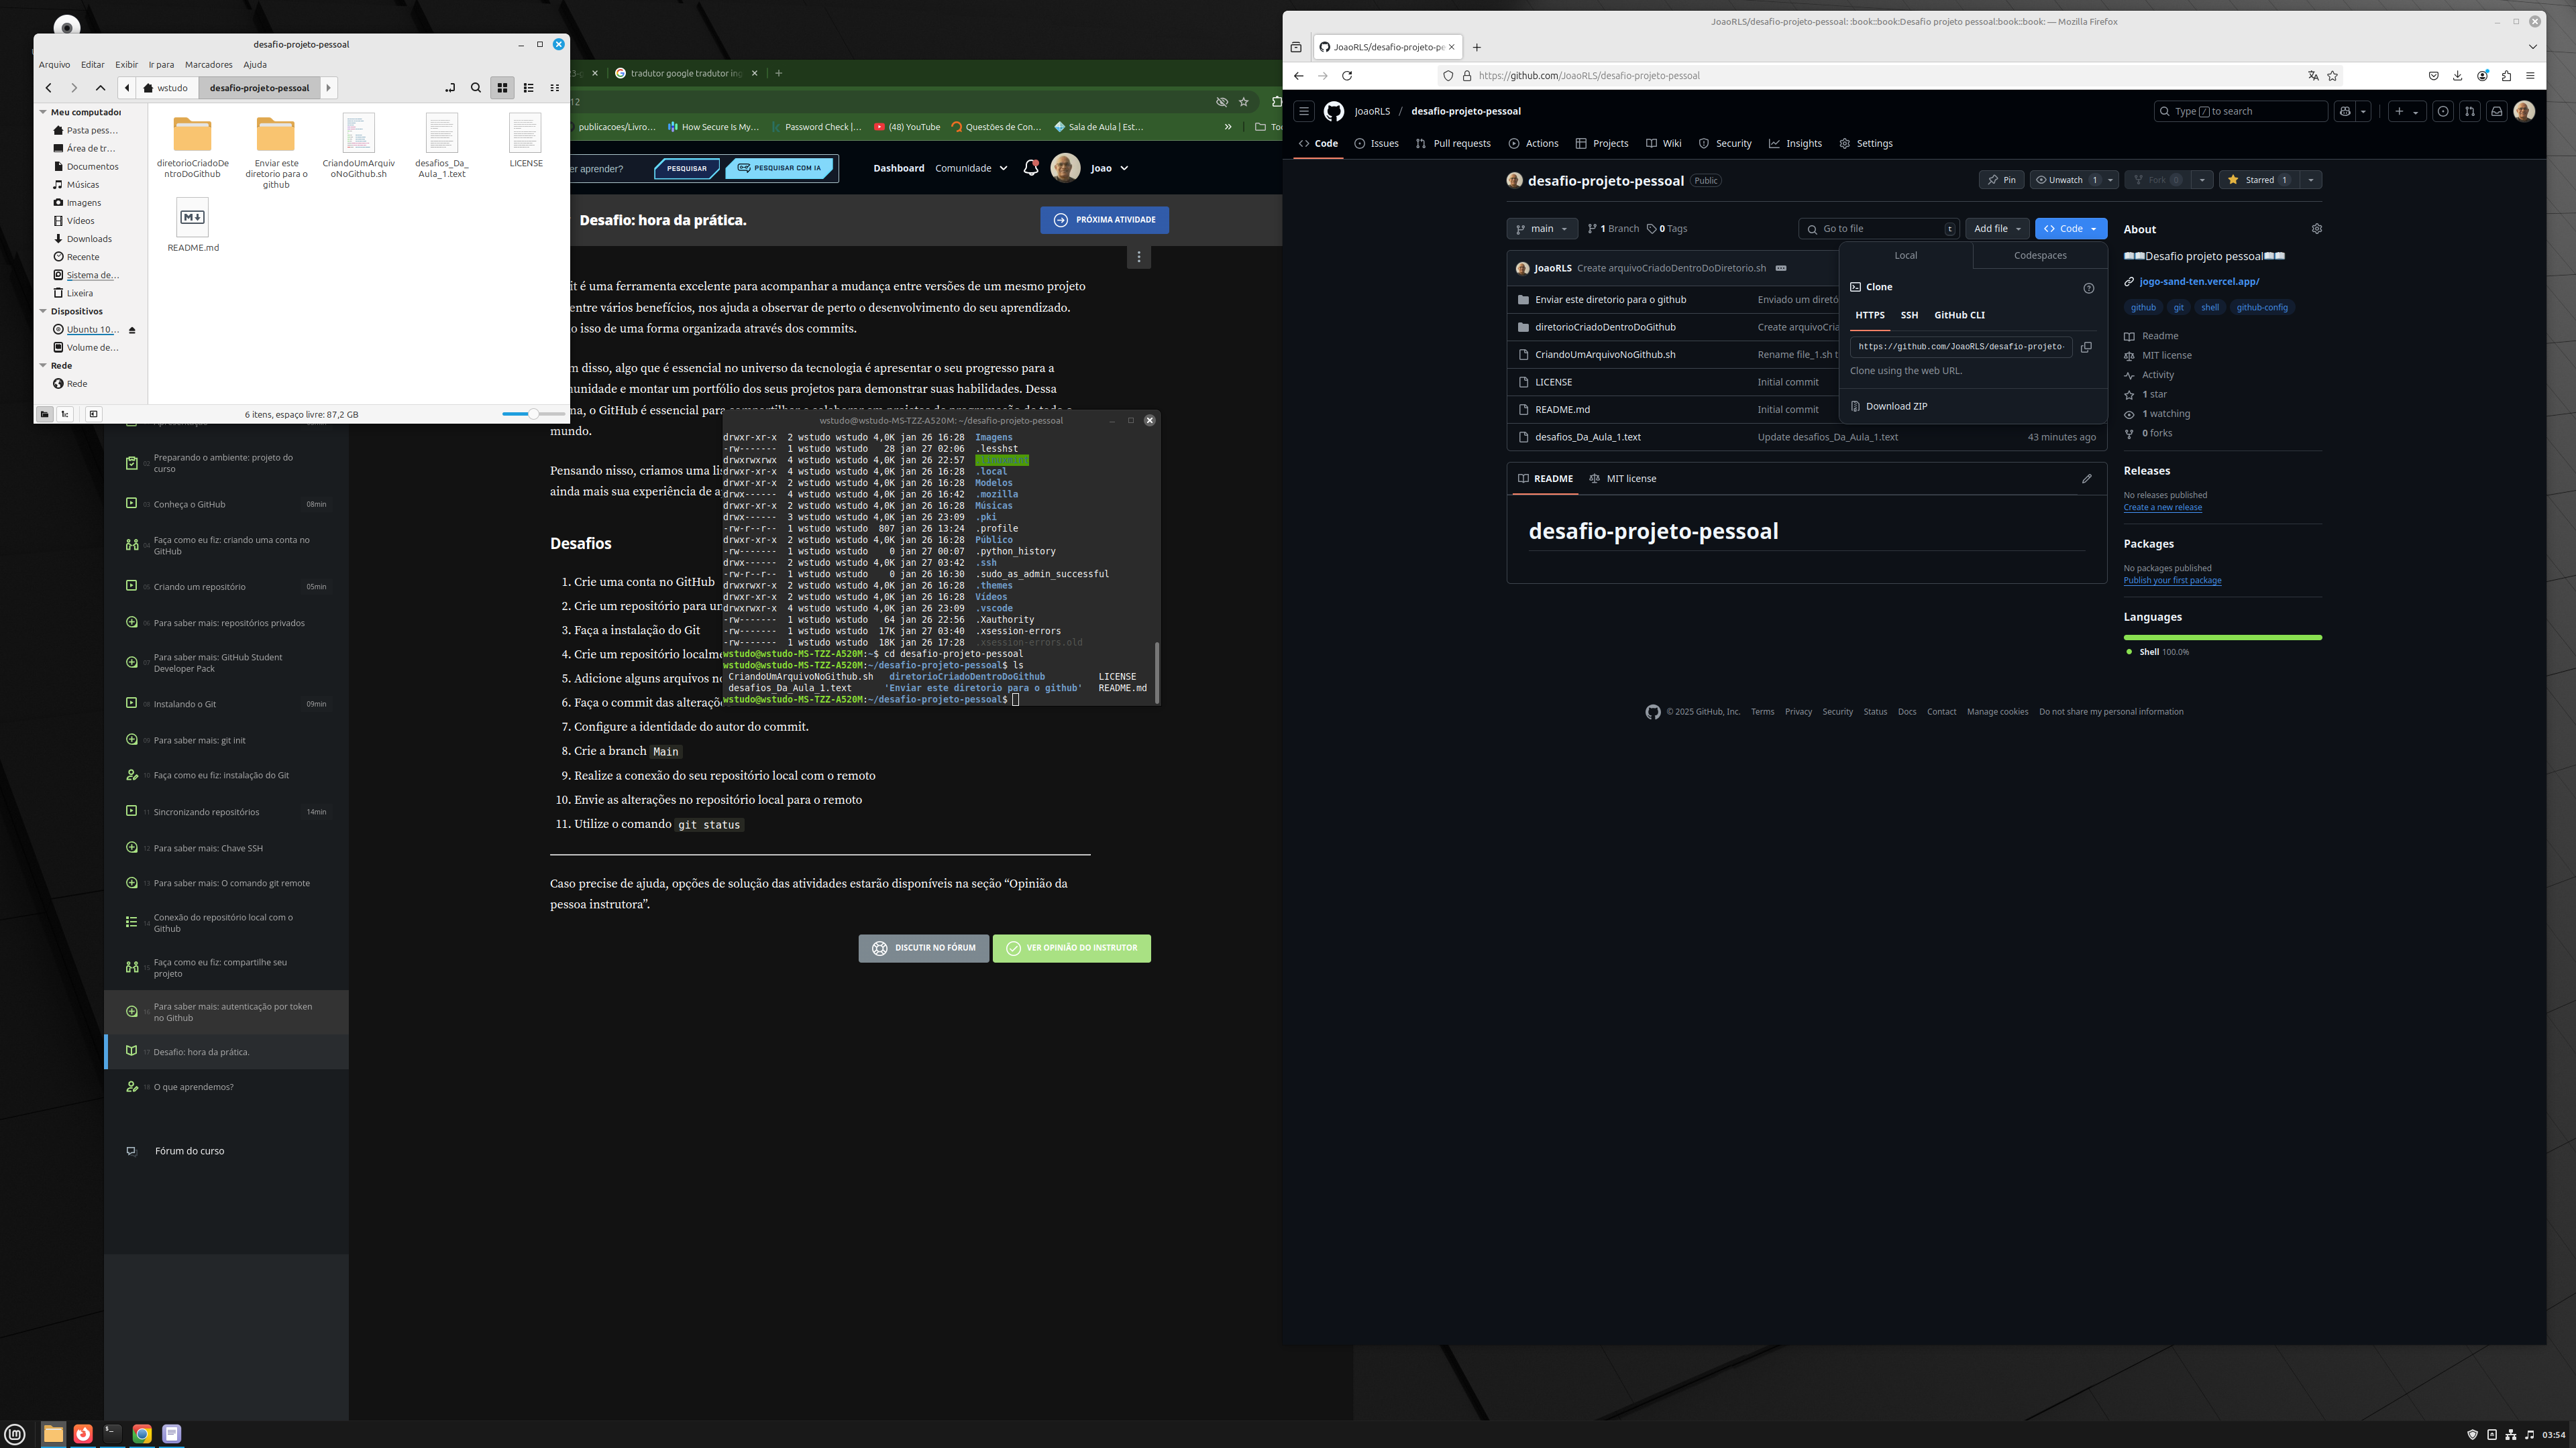2576x1448 pixels.
Task: Go back in file manager history
Action: 48,88
